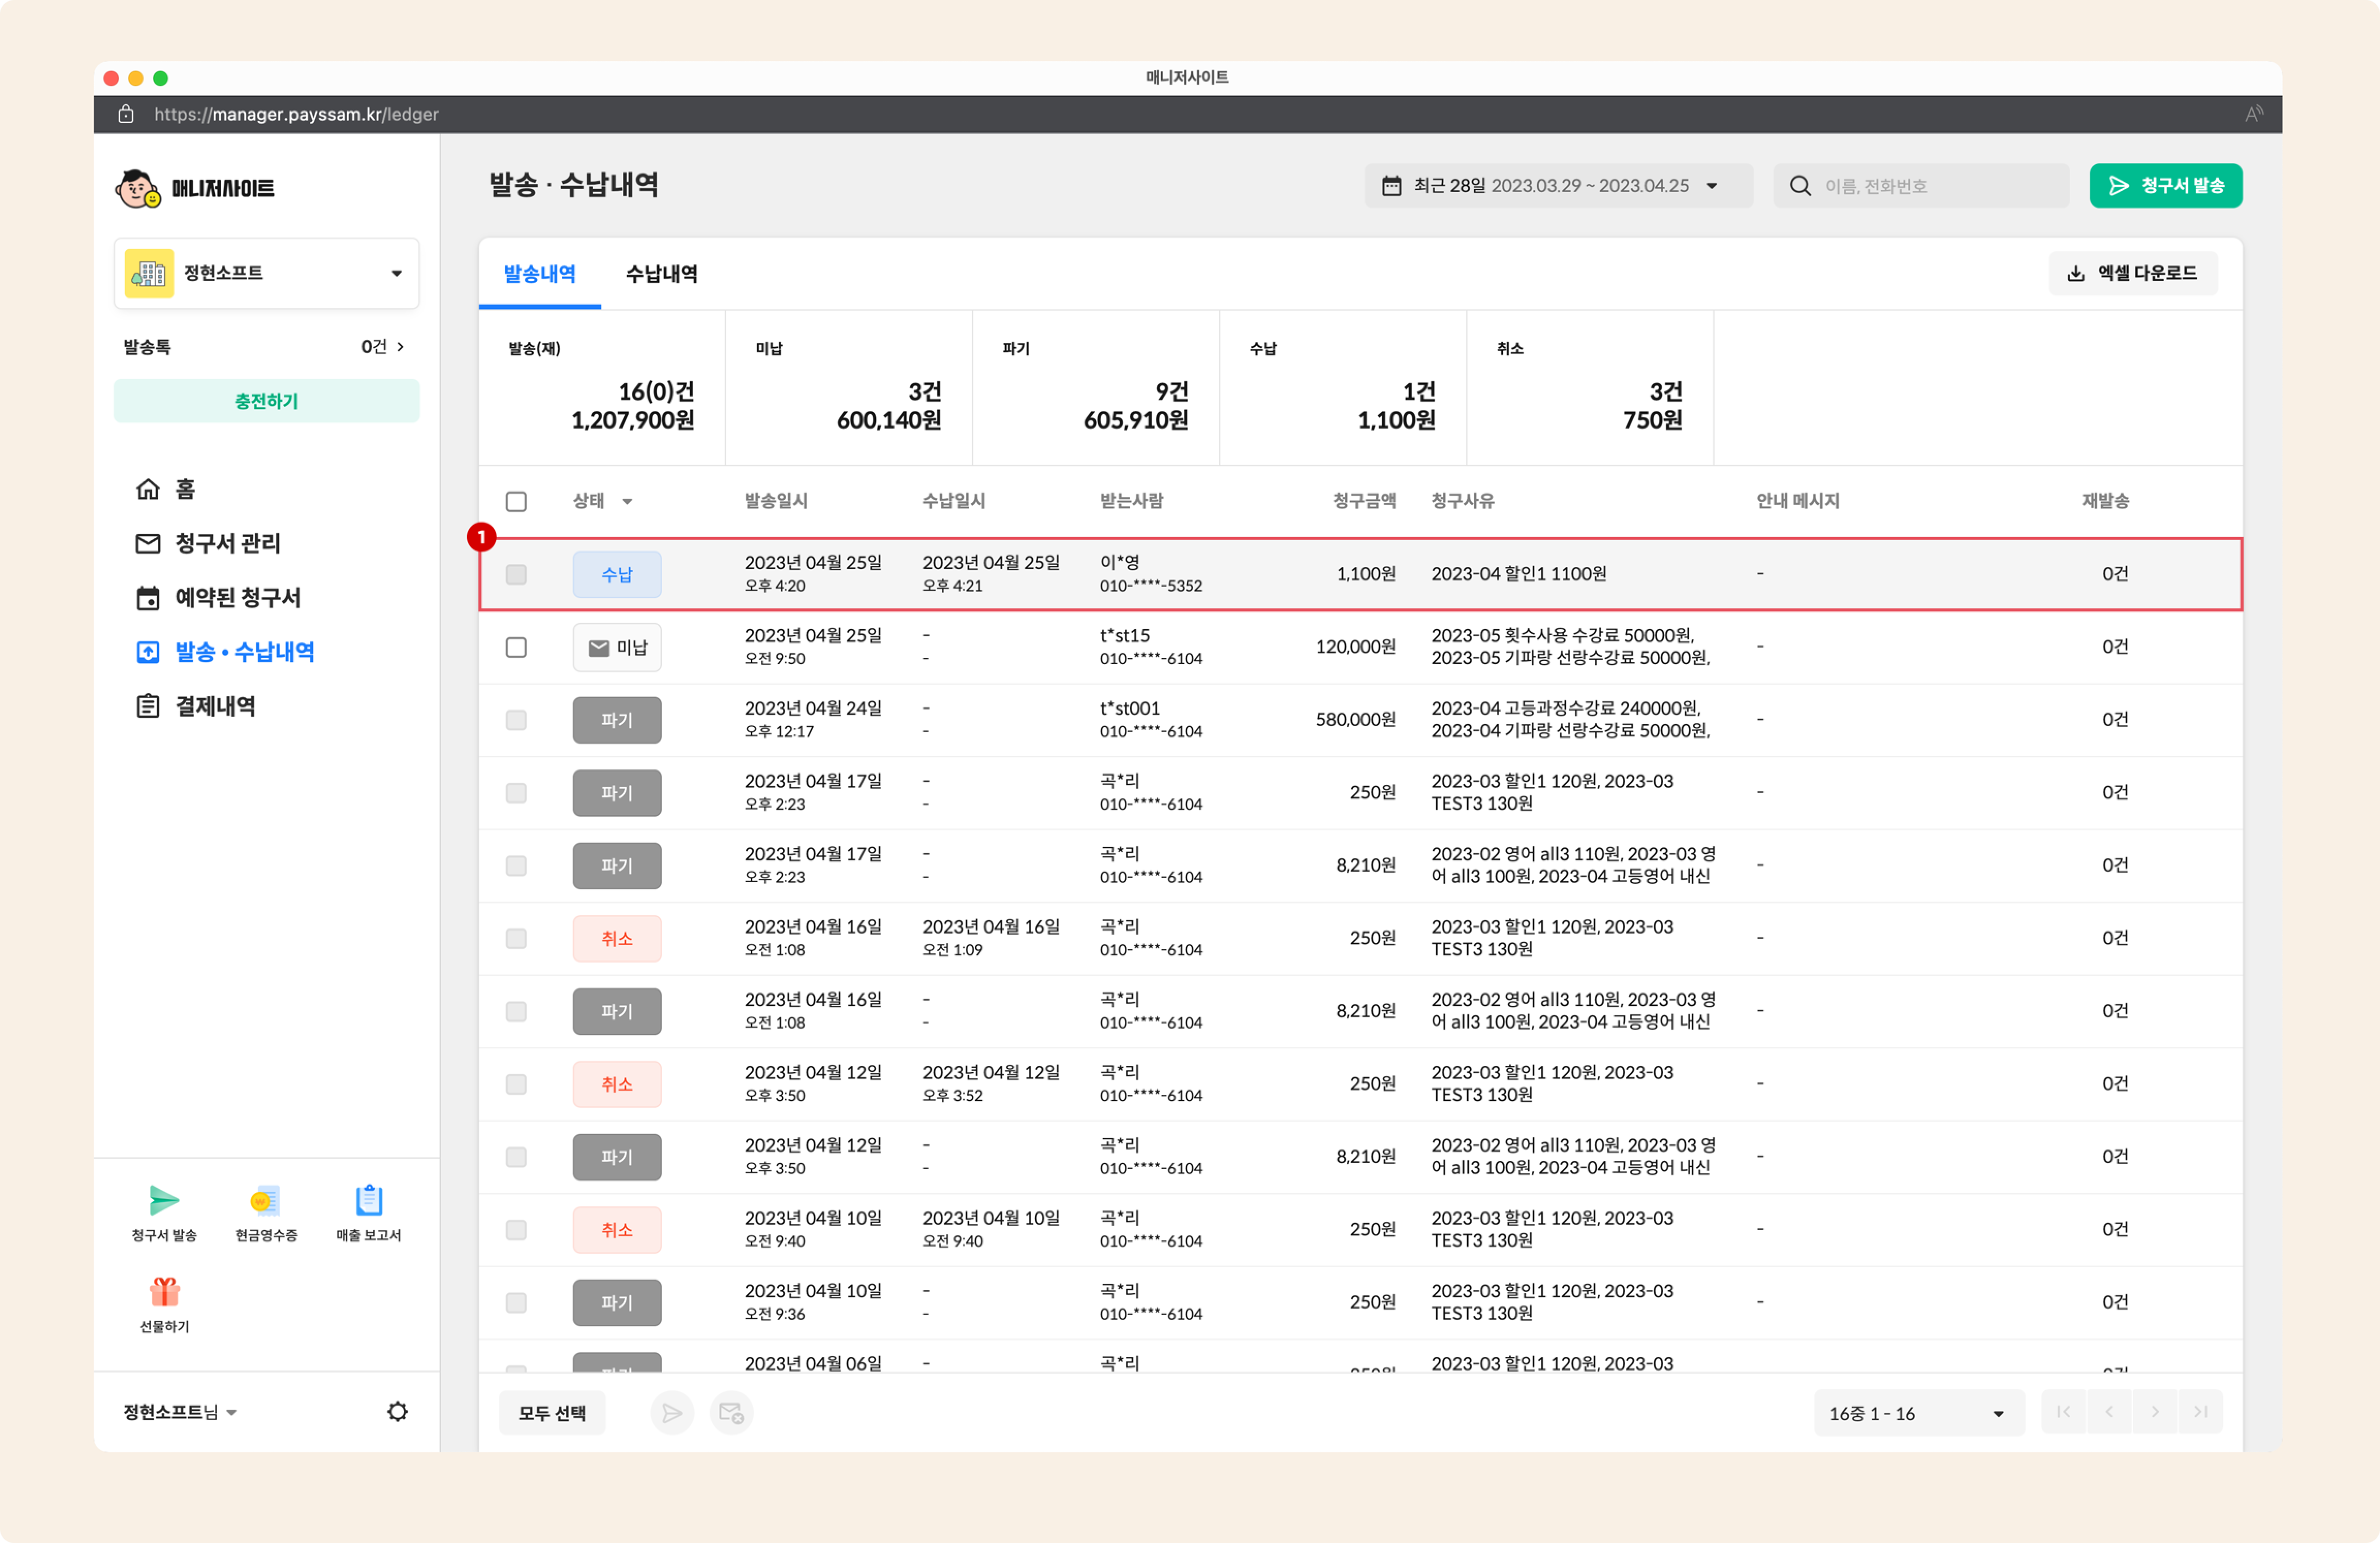
Task: Click the send icon next to 모두 선택
Action: pos(672,1412)
